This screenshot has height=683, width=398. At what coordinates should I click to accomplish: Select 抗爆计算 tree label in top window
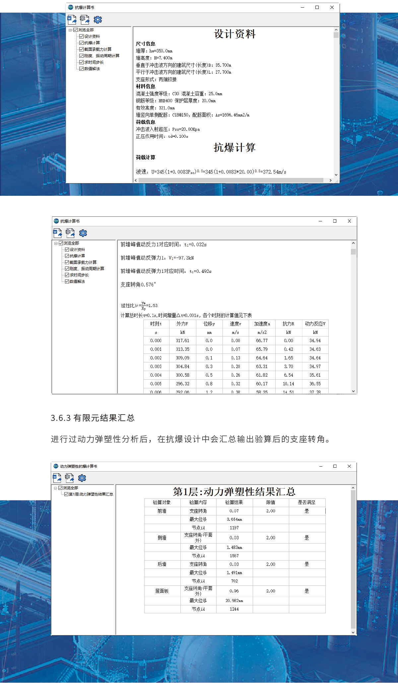click(92, 43)
